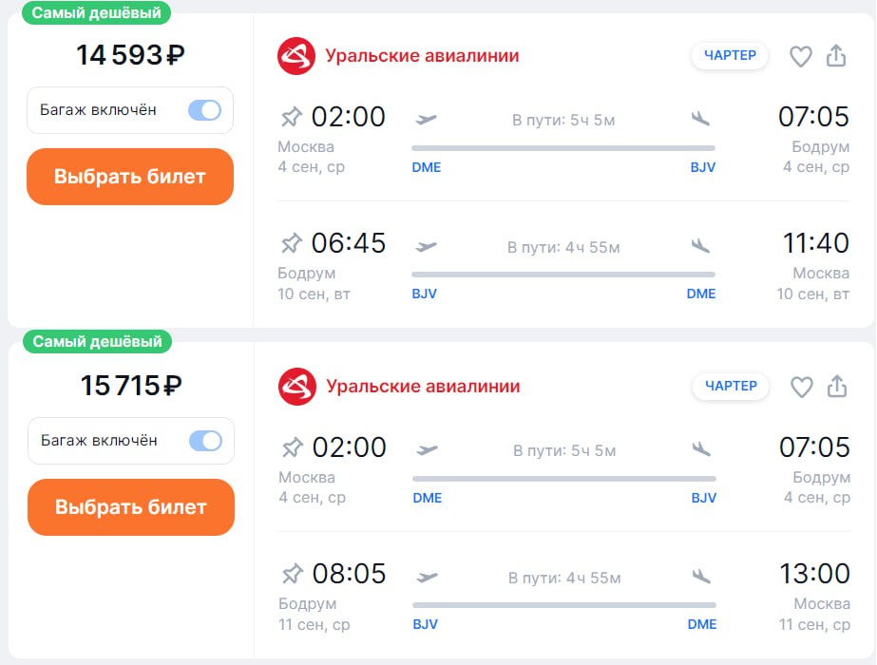Open Уральские авиалинии logo in first ticket
This screenshot has width=877, height=665.
click(296, 55)
